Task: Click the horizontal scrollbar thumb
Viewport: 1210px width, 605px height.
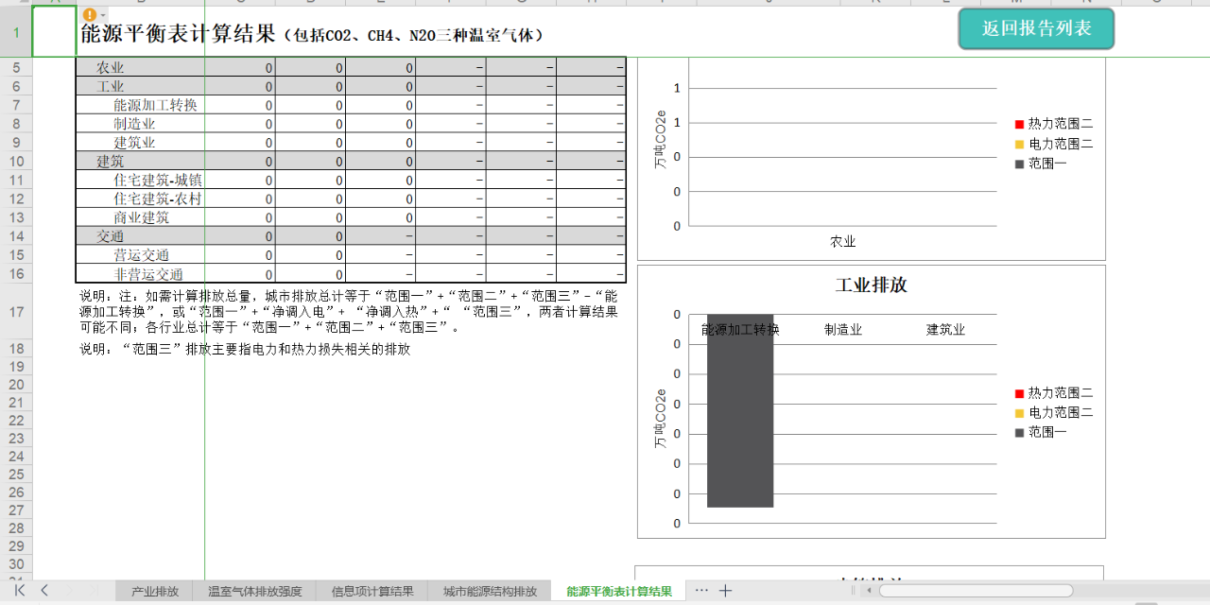Action: coord(976,591)
